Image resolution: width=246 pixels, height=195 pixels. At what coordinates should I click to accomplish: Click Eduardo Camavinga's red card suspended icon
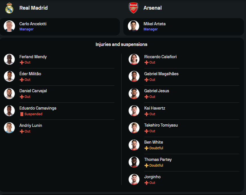[22, 114]
